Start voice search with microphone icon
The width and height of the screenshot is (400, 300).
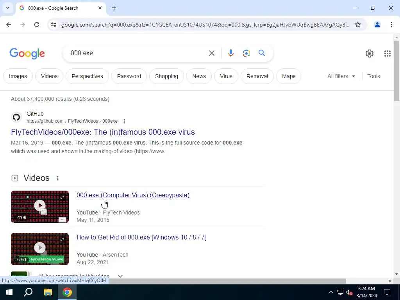230,53
